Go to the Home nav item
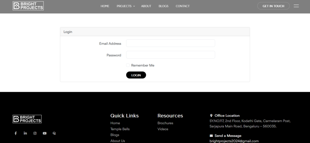 105,6
